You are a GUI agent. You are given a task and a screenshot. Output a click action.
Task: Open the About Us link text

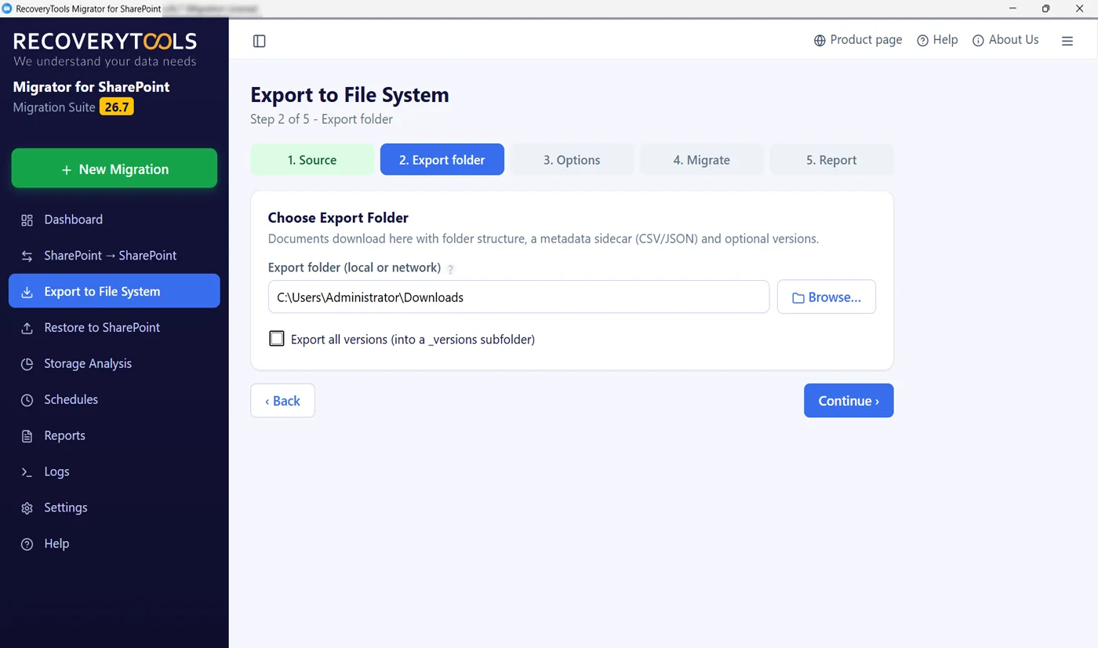tap(1013, 40)
